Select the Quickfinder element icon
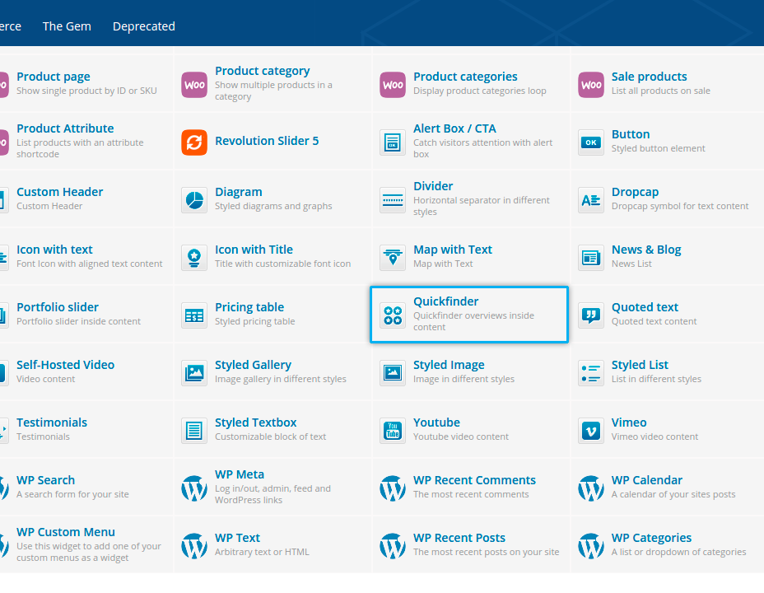This screenshot has width=764, height=593. pyautogui.click(x=393, y=315)
